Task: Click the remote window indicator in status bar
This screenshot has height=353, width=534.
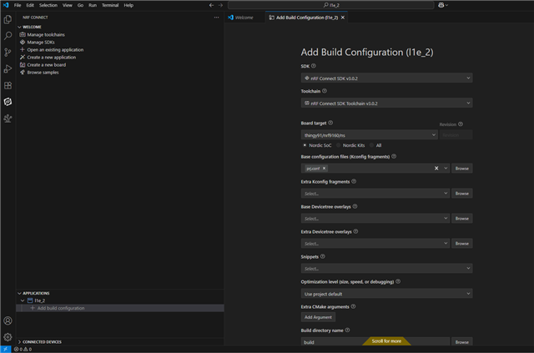Action: pyautogui.click(x=6, y=350)
